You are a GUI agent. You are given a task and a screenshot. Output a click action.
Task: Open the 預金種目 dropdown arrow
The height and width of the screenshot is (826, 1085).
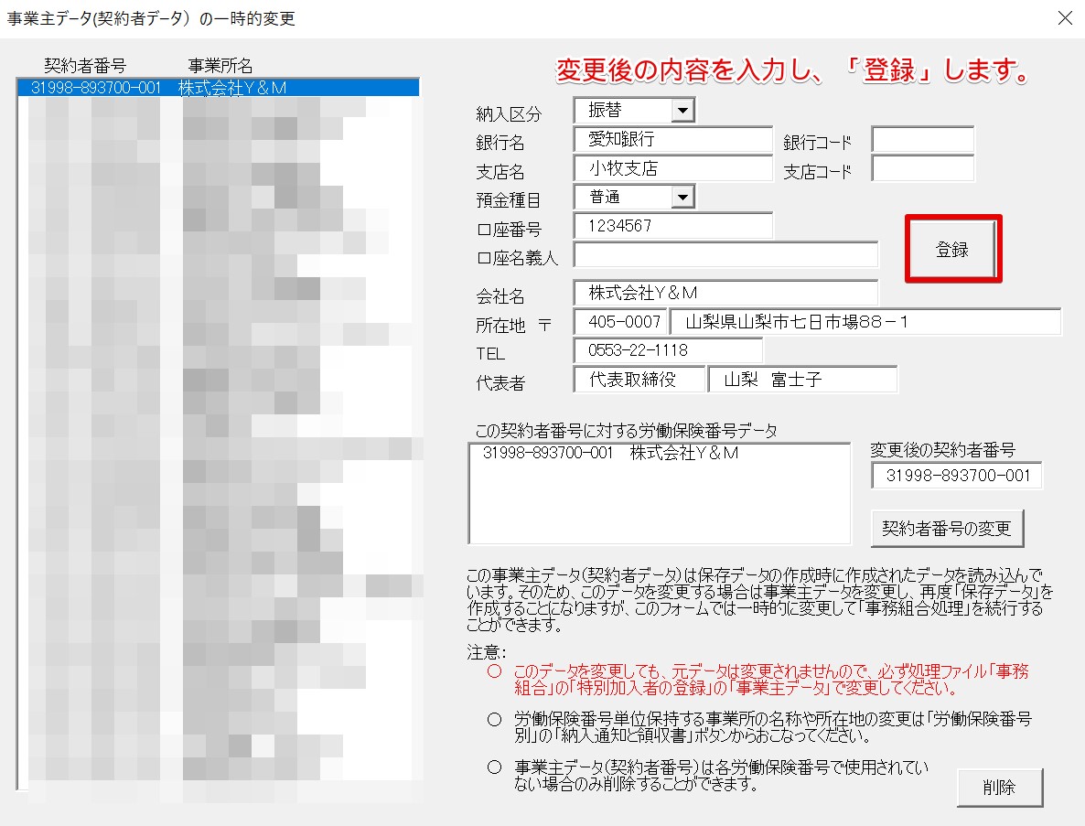coord(682,198)
